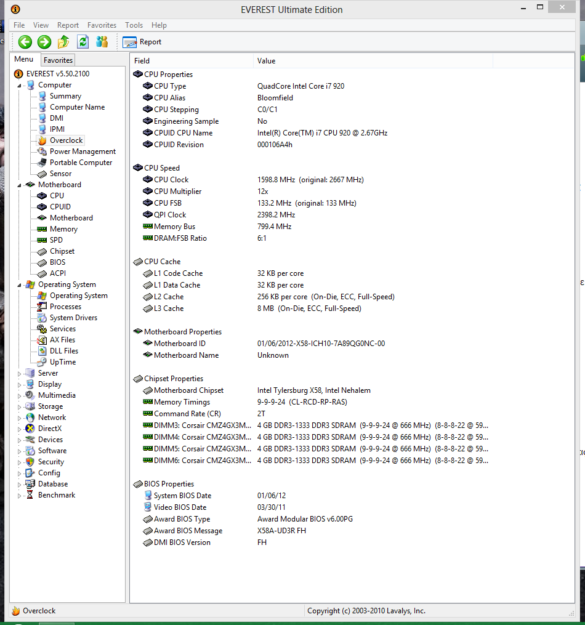Click the Report toolbar button
585x625 pixels.
tap(142, 42)
